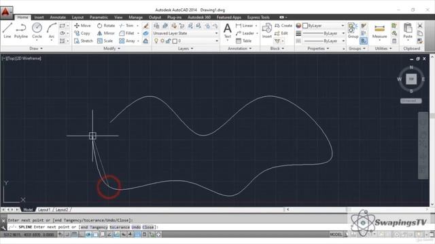Expand the Properties panel

318,48
